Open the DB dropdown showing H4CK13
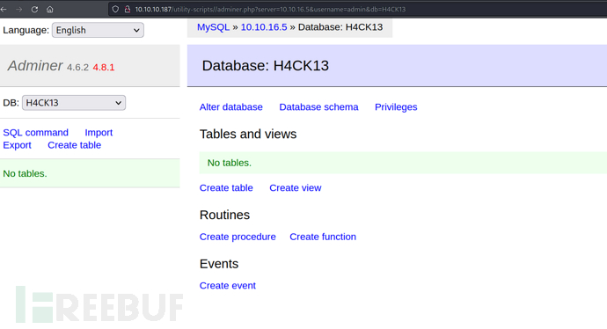 [74, 103]
